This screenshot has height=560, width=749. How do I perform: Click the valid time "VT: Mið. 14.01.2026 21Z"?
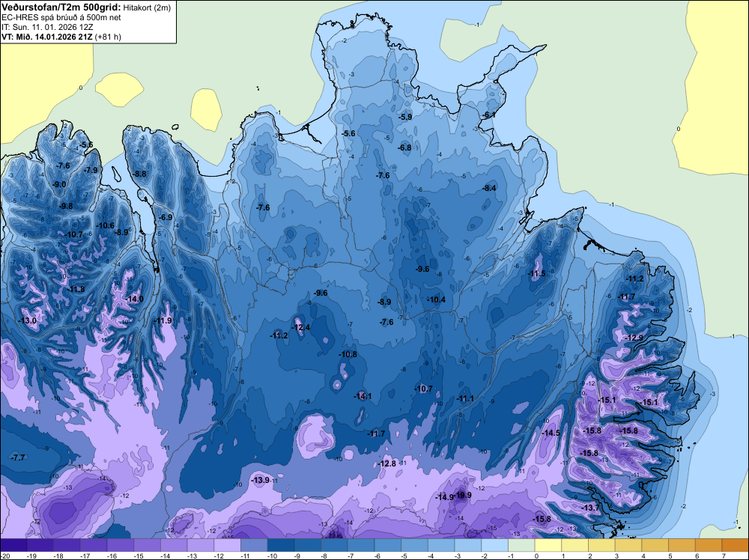pos(47,37)
